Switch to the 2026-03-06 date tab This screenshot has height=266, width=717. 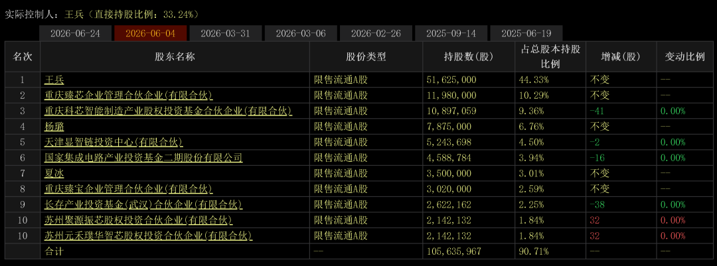301,33
